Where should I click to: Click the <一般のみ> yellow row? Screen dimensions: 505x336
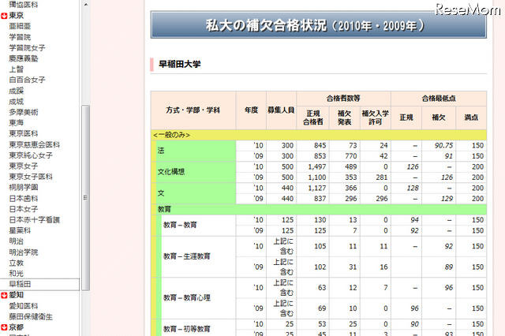[319, 135]
